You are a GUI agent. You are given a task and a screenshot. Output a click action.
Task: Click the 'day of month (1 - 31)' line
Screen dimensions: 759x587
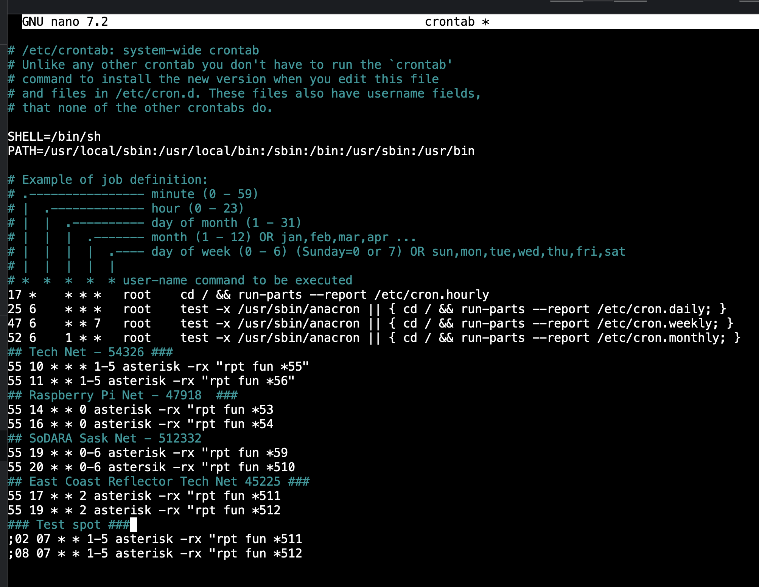click(x=155, y=223)
